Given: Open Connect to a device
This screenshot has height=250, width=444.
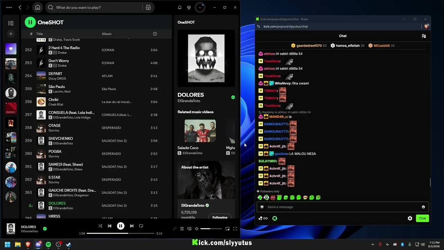Looking at the screenshot, I should (x=189, y=229).
